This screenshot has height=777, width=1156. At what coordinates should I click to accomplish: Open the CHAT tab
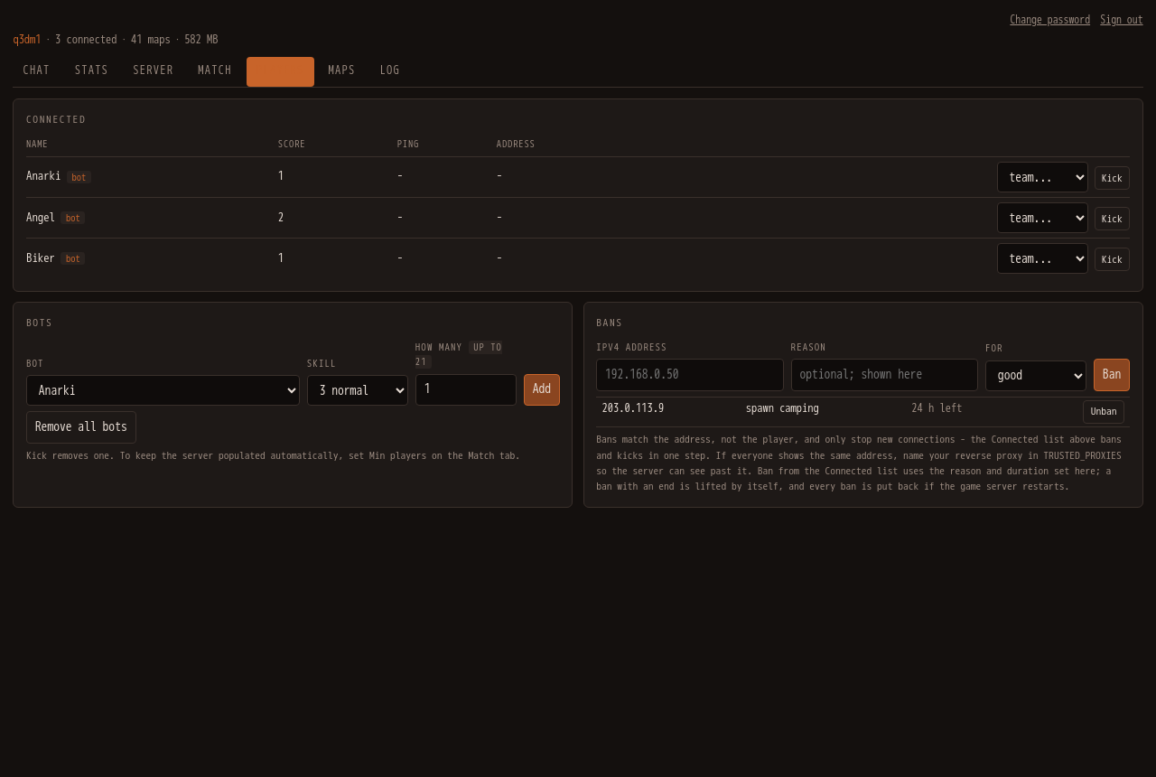pos(36,70)
